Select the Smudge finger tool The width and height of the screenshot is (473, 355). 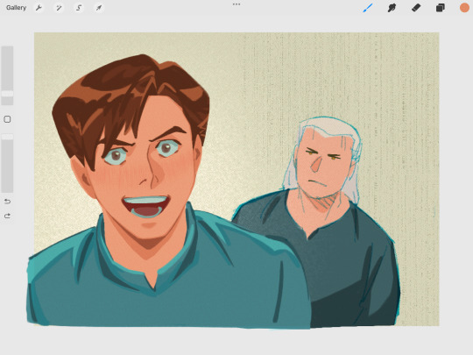[x=392, y=8]
